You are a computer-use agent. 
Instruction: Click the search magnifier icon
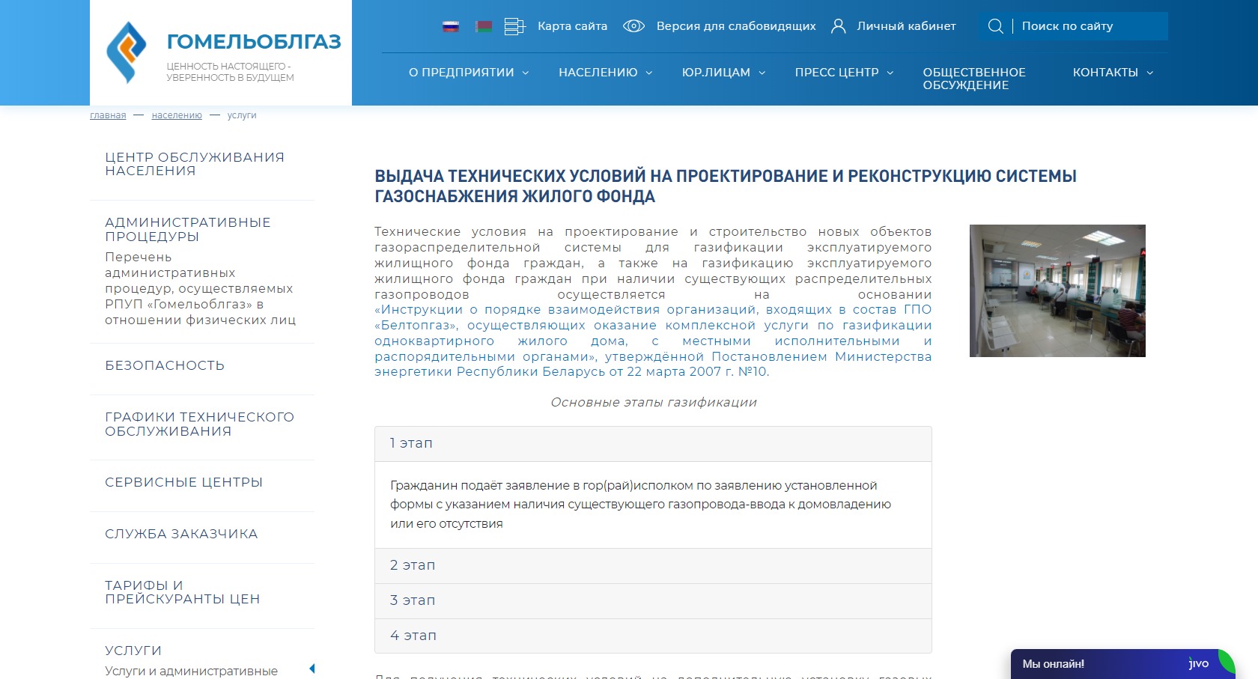pyautogui.click(x=995, y=26)
